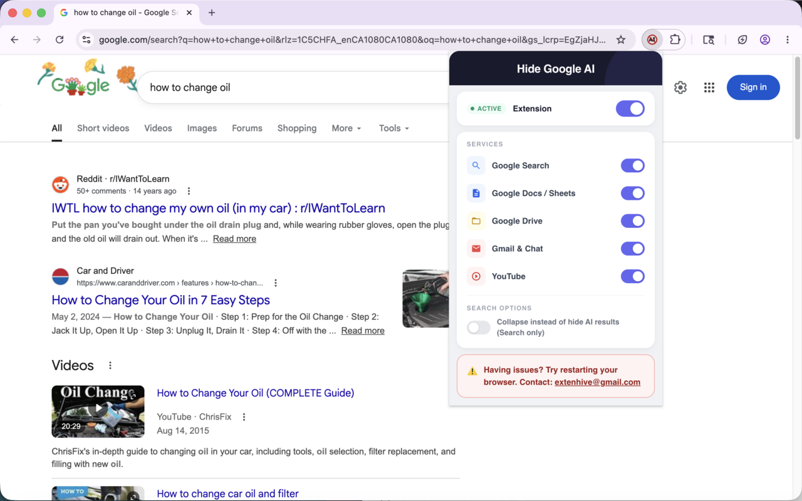Image resolution: width=802 pixels, height=501 pixels.
Task: Click the Gmail & Chat envelope icon
Action: pos(476,249)
